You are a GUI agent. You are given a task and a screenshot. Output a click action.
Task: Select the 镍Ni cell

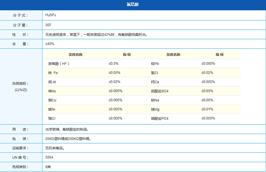pos(52,110)
